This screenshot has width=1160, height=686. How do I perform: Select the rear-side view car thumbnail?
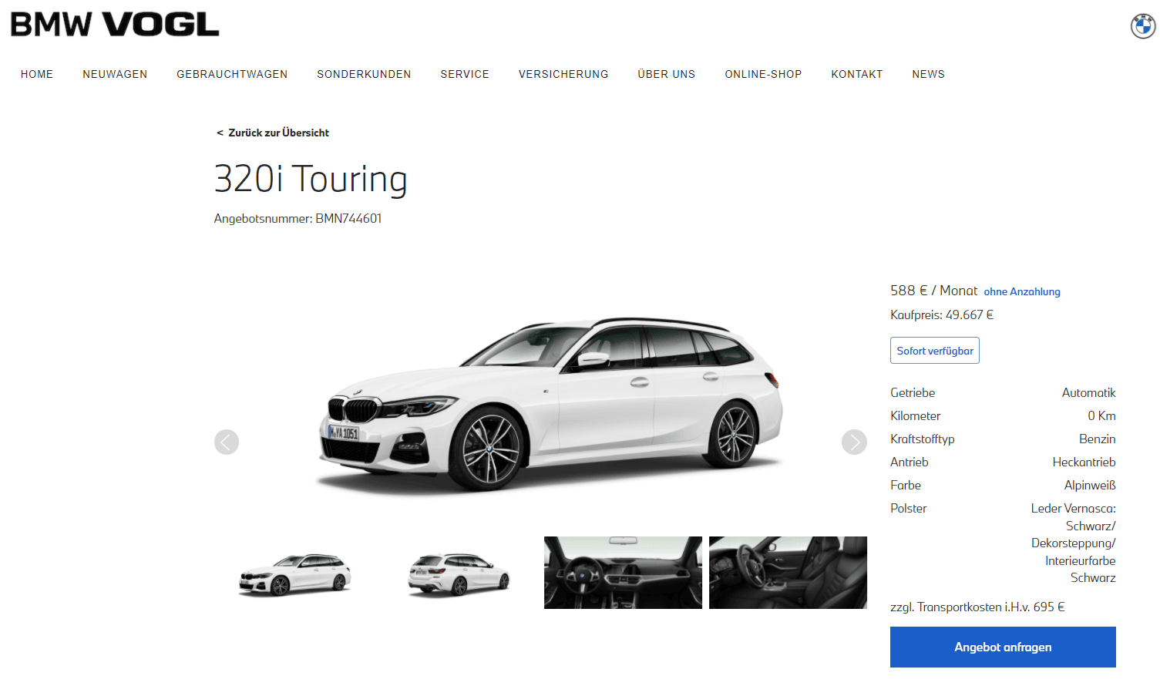click(459, 573)
